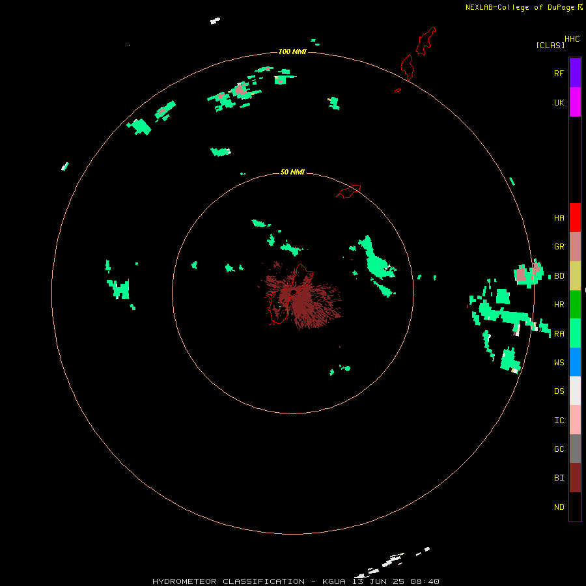Image resolution: width=586 pixels, height=586 pixels.
Task: Click the HA red legend swatch
Action: [575, 217]
